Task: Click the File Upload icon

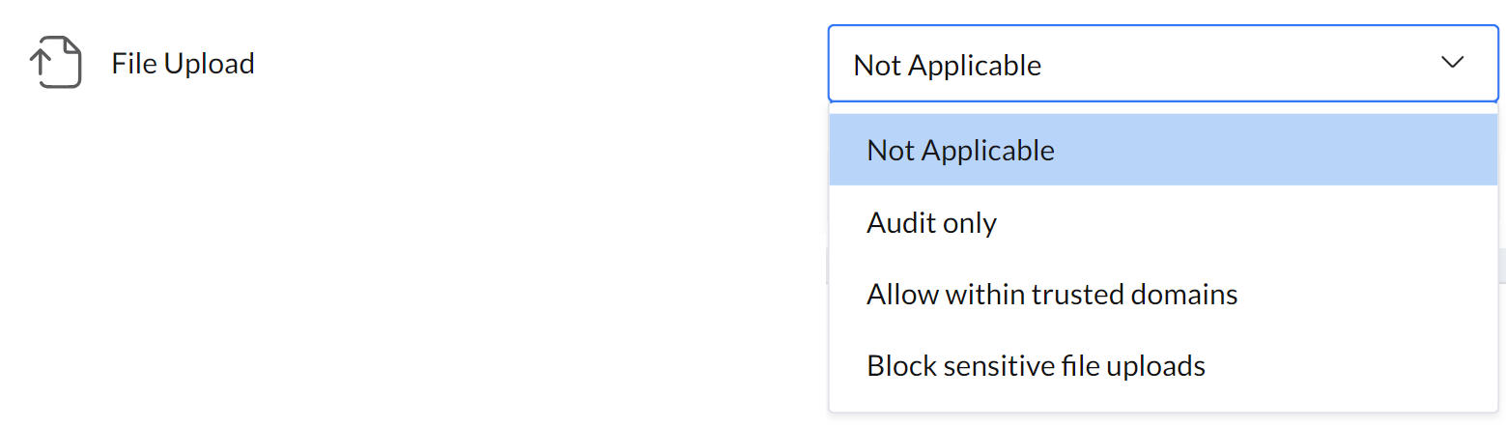Action: click(55, 64)
